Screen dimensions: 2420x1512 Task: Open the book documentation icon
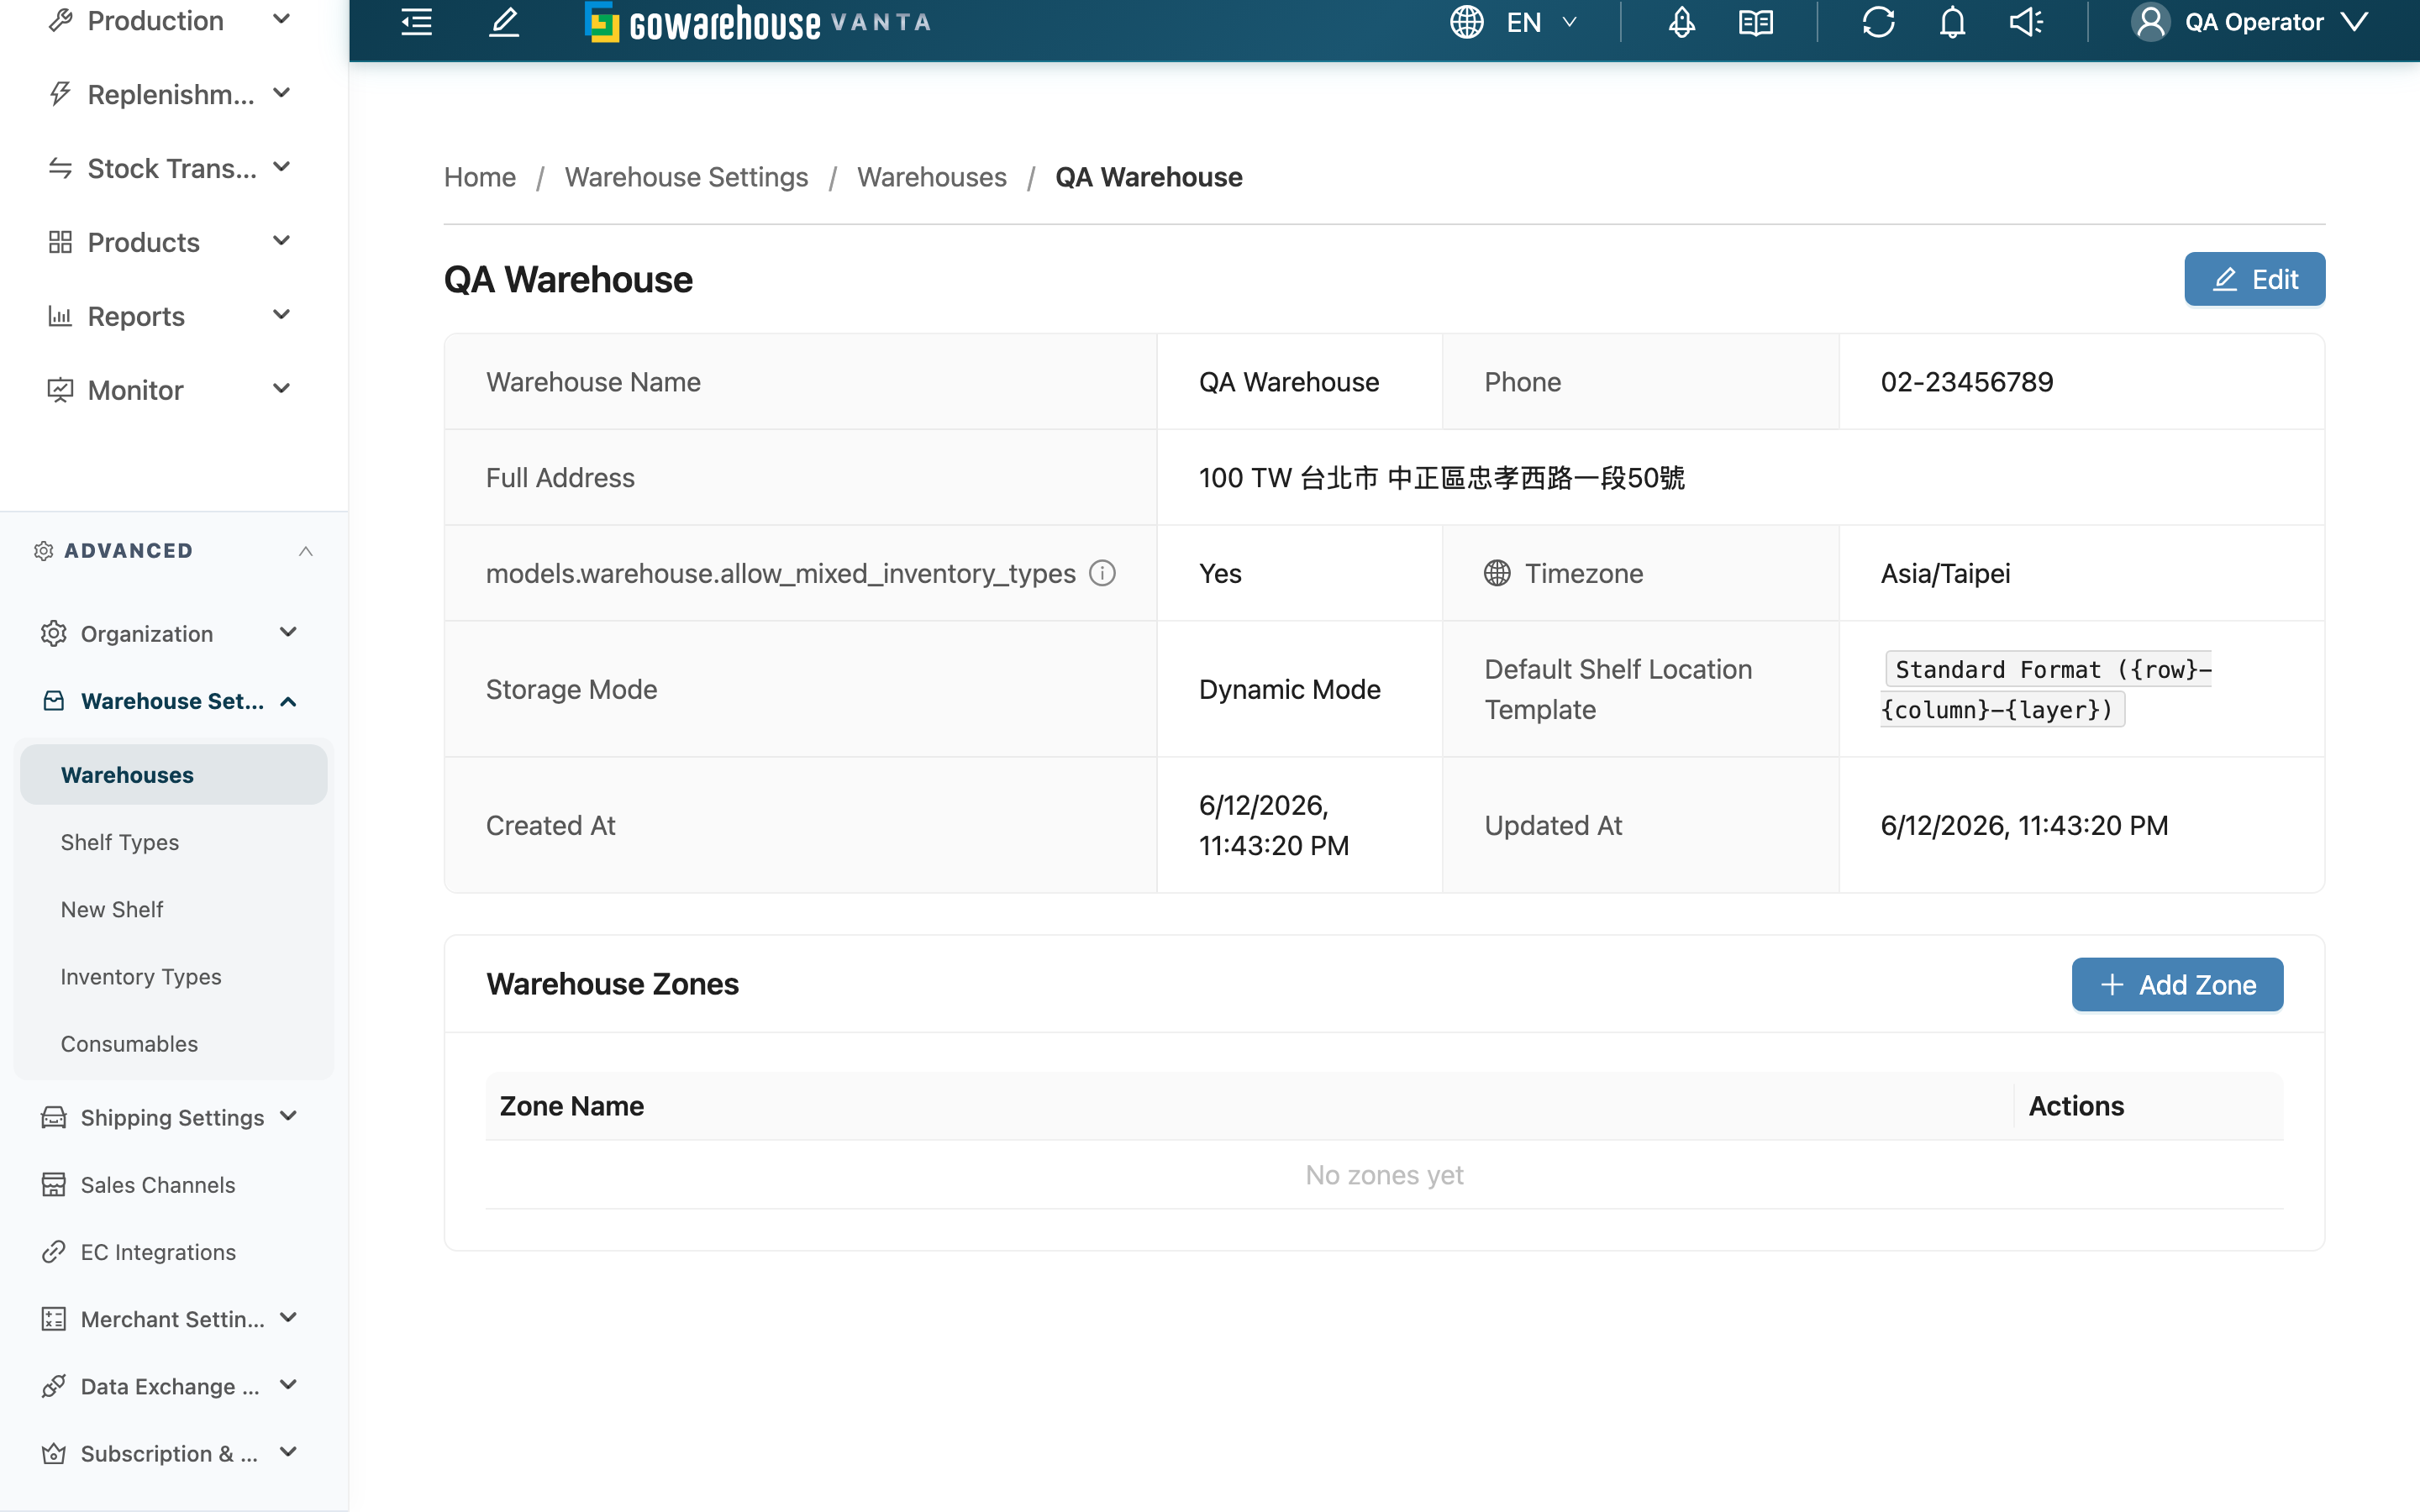pyautogui.click(x=1756, y=22)
